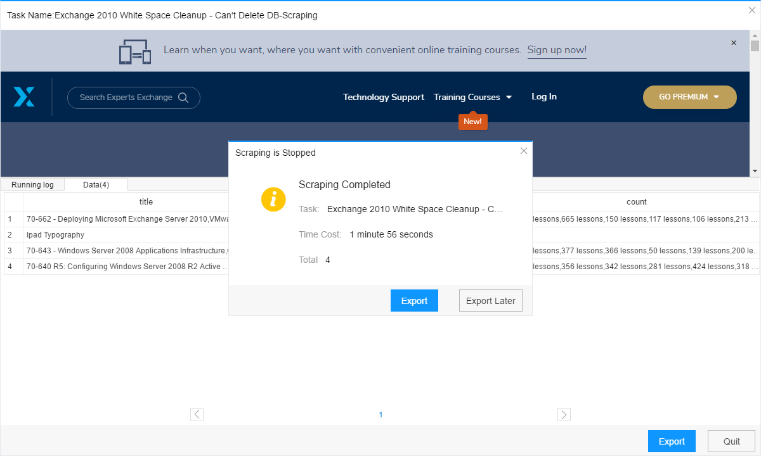Click Export in the completion dialog
The image size is (761, 456).
pos(414,301)
